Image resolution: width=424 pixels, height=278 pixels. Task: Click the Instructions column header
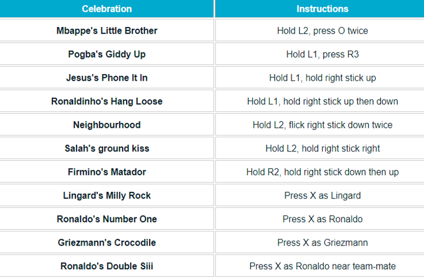click(x=322, y=9)
